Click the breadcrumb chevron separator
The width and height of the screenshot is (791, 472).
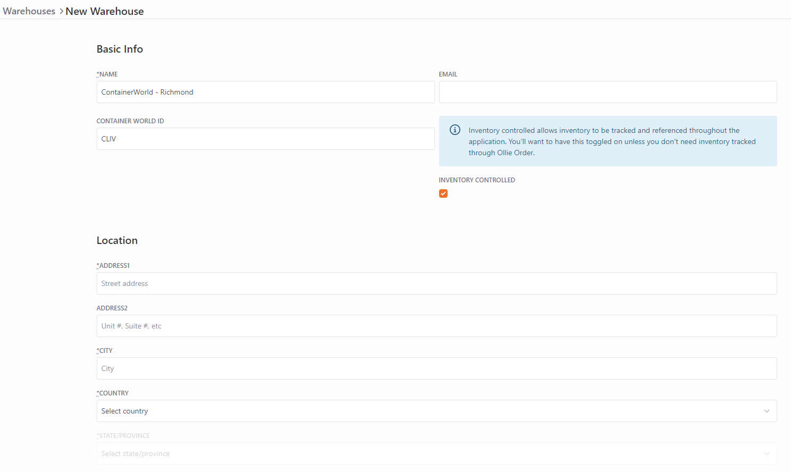coord(61,12)
